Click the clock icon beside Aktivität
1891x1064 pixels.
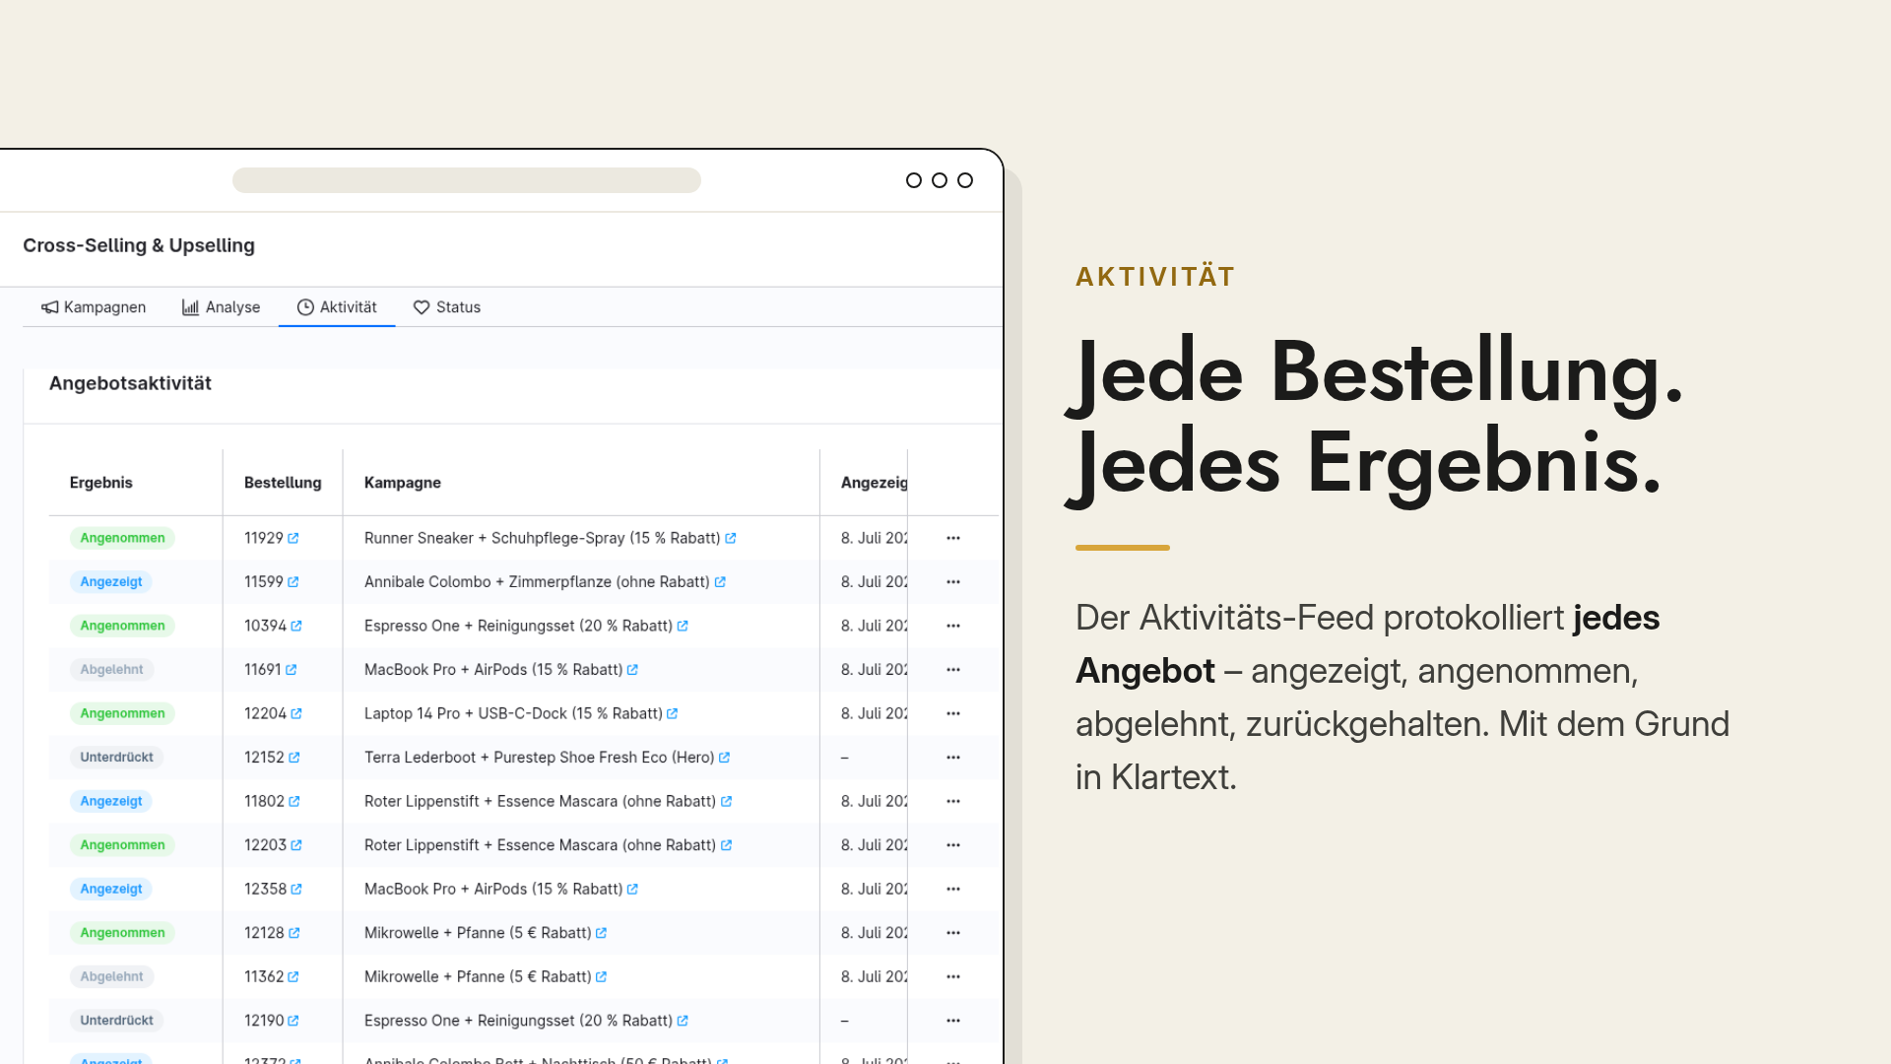305,307
